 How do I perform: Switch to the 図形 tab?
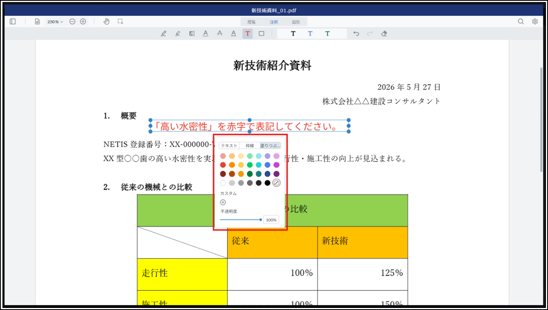(x=296, y=22)
